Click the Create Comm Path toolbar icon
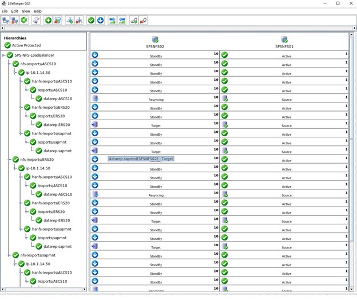This screenshot has width=357, height=300. (69, 20)
